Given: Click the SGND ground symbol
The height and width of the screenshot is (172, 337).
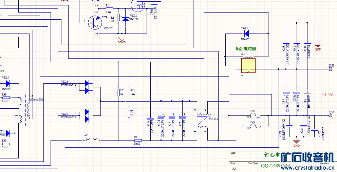Looking at the screenshot, I should tap(122, 38).
